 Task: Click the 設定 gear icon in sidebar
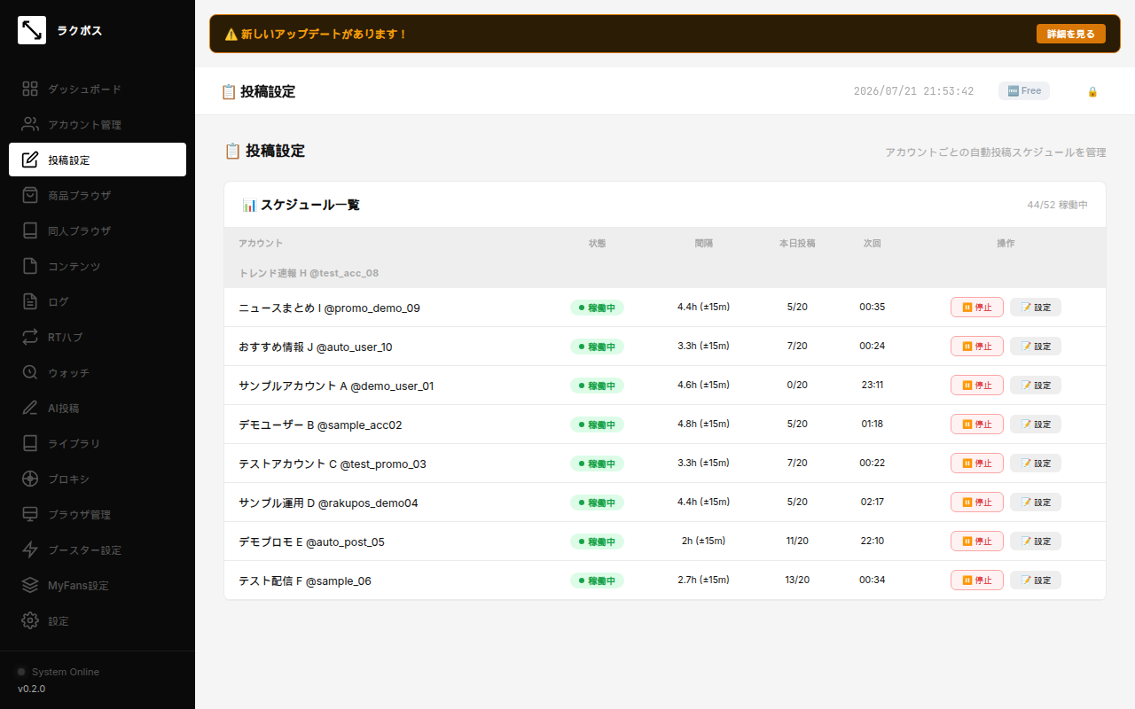(x=30, y=620)
